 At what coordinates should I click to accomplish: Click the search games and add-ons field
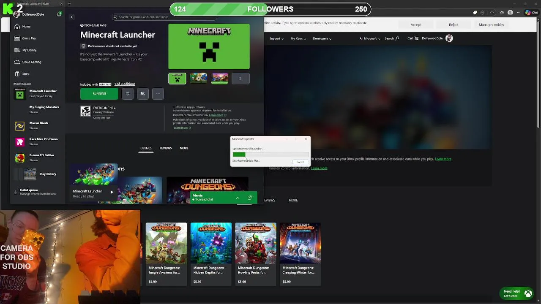(165, 17)
